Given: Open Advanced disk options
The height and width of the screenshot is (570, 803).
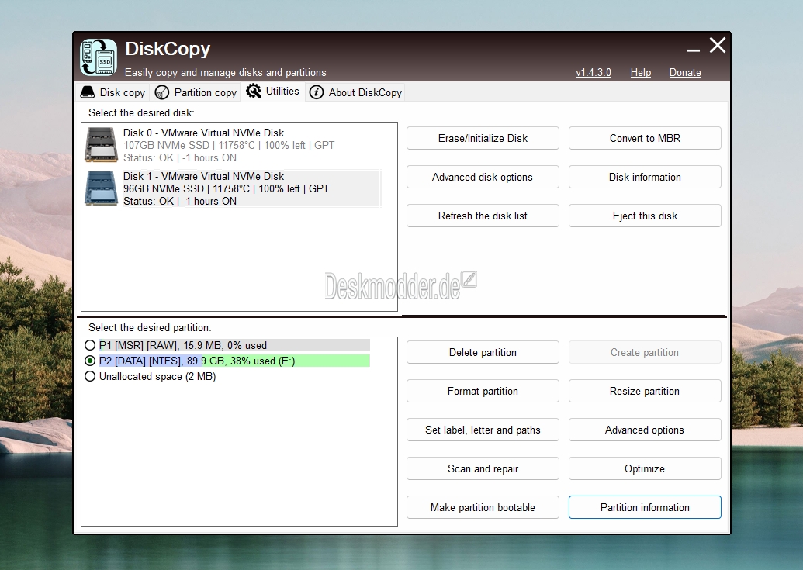Looking at the screenshot, I should point(483,177).
